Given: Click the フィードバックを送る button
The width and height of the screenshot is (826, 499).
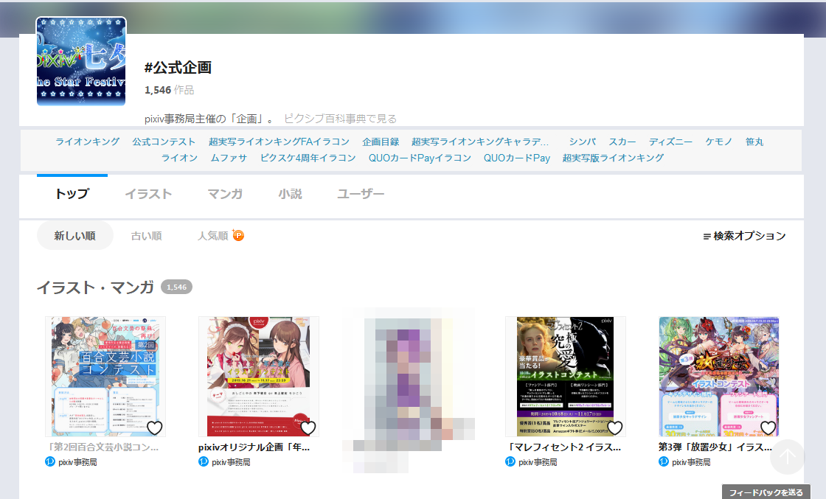Looking at the screenshot, I should tap(766, 492).
